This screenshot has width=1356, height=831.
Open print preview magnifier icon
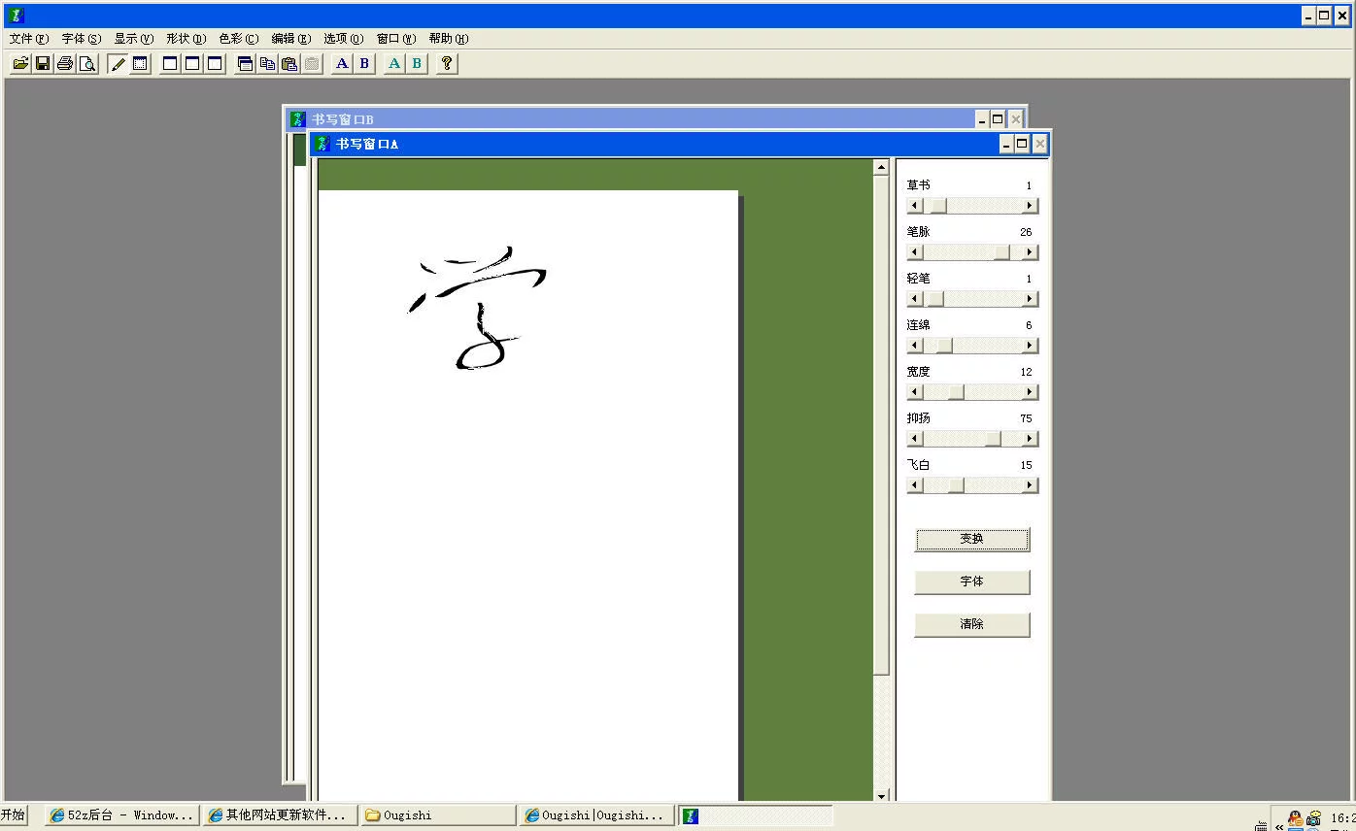(87, 63)
